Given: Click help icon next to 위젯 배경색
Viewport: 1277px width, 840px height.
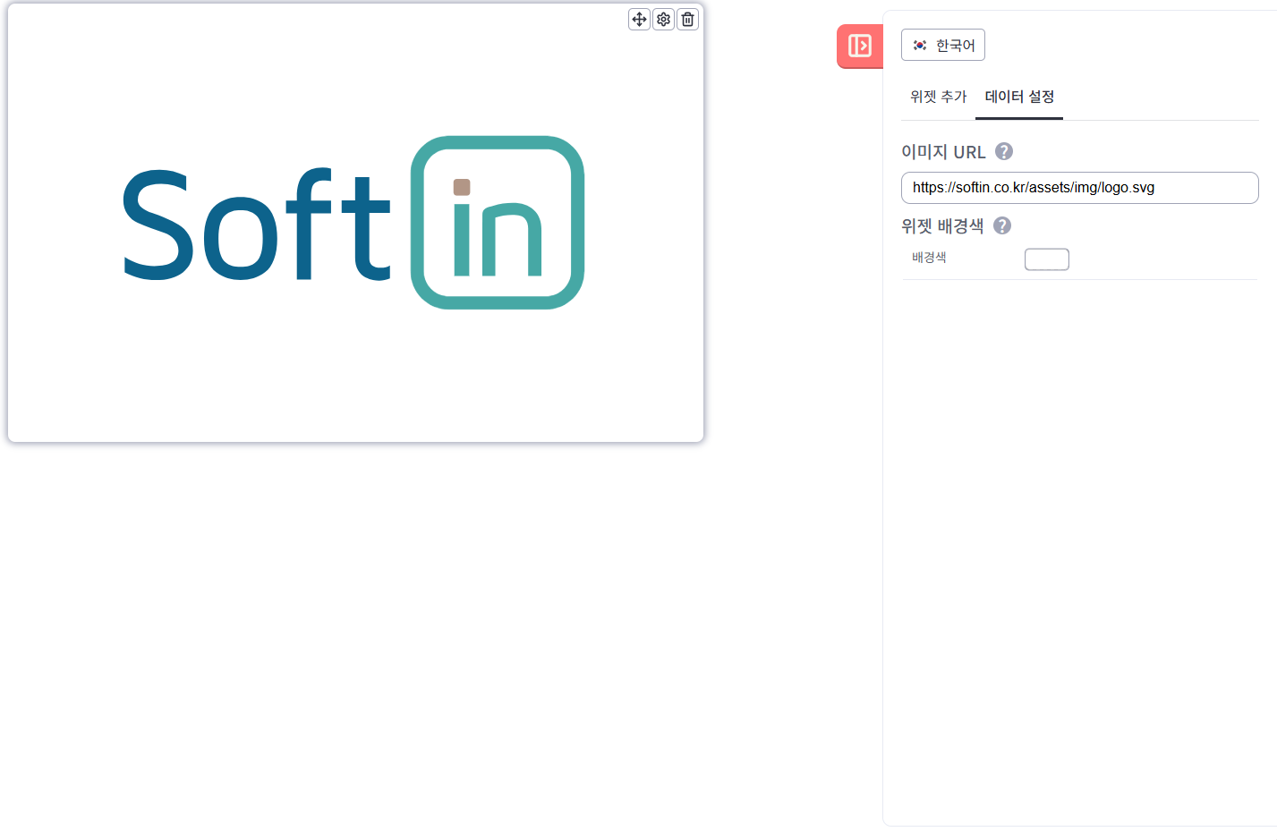Looking at the screenshot, I should [1002, 225].
